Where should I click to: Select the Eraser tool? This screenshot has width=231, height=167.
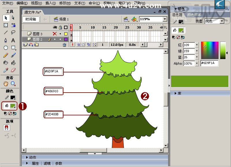(x=13, y=70)
